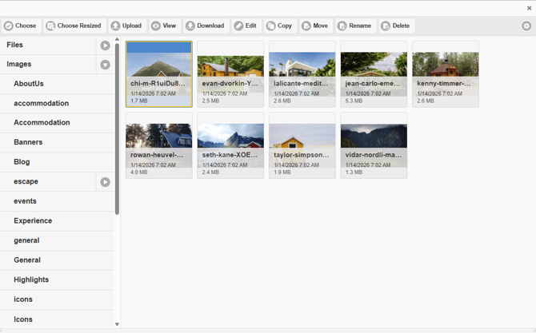This screenshot has width=536, height=333.
Task: Select the kenny-timmer image thumbnail
Action: (x=446, y=74)
